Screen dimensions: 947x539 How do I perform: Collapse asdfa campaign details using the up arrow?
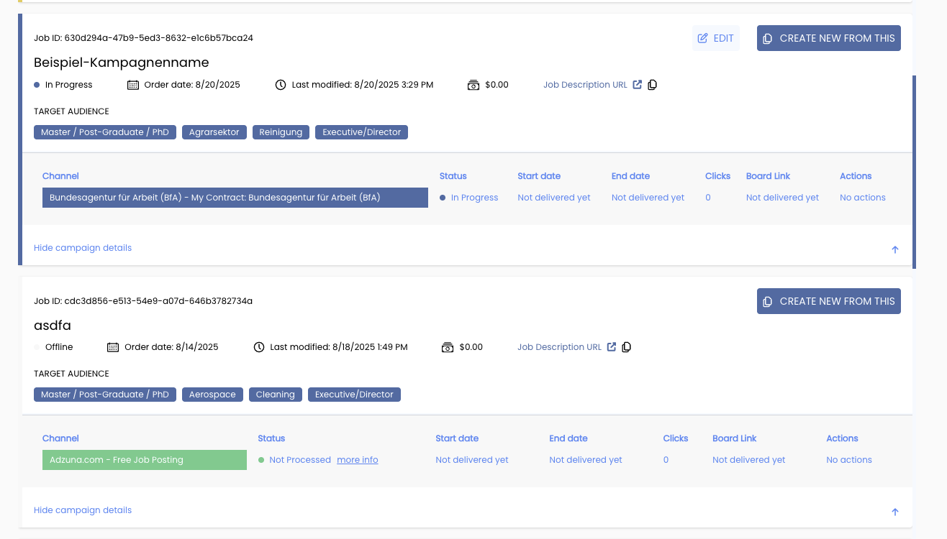point(895,512)
